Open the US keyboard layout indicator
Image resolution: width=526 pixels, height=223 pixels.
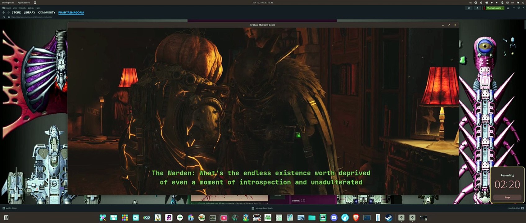pos(470,2)
